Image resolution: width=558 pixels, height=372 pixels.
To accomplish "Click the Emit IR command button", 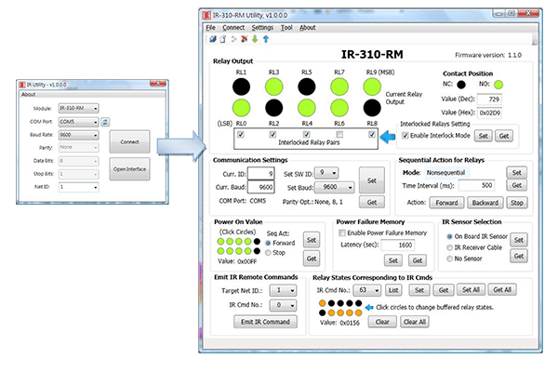I will (263, 321).
